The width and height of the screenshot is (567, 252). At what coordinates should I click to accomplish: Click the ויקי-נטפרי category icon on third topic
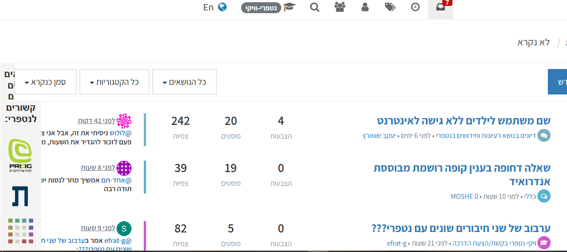click(x=544, y=243)
